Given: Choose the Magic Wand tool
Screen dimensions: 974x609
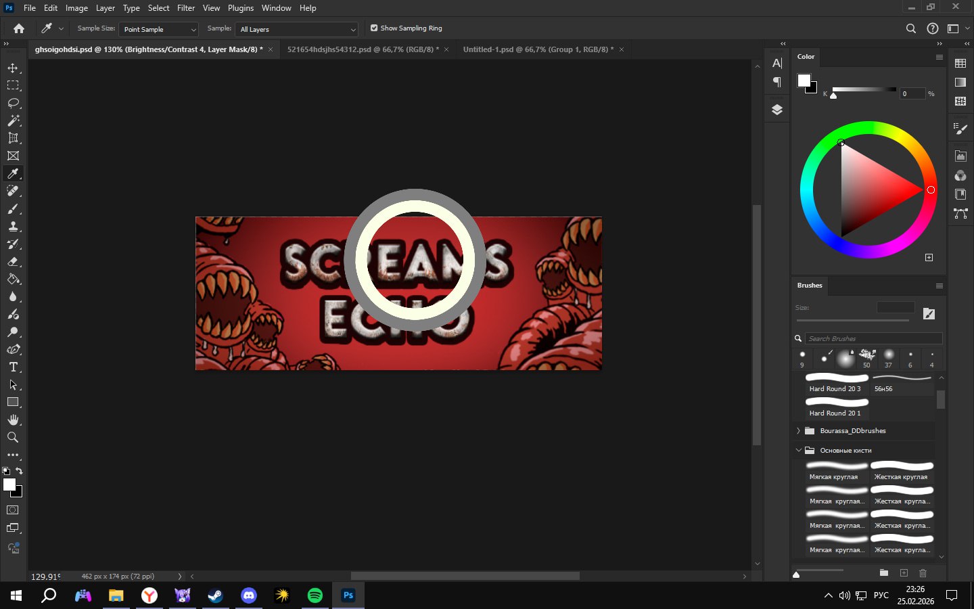Looking at the screenshot, I should (x=13, y=120).
